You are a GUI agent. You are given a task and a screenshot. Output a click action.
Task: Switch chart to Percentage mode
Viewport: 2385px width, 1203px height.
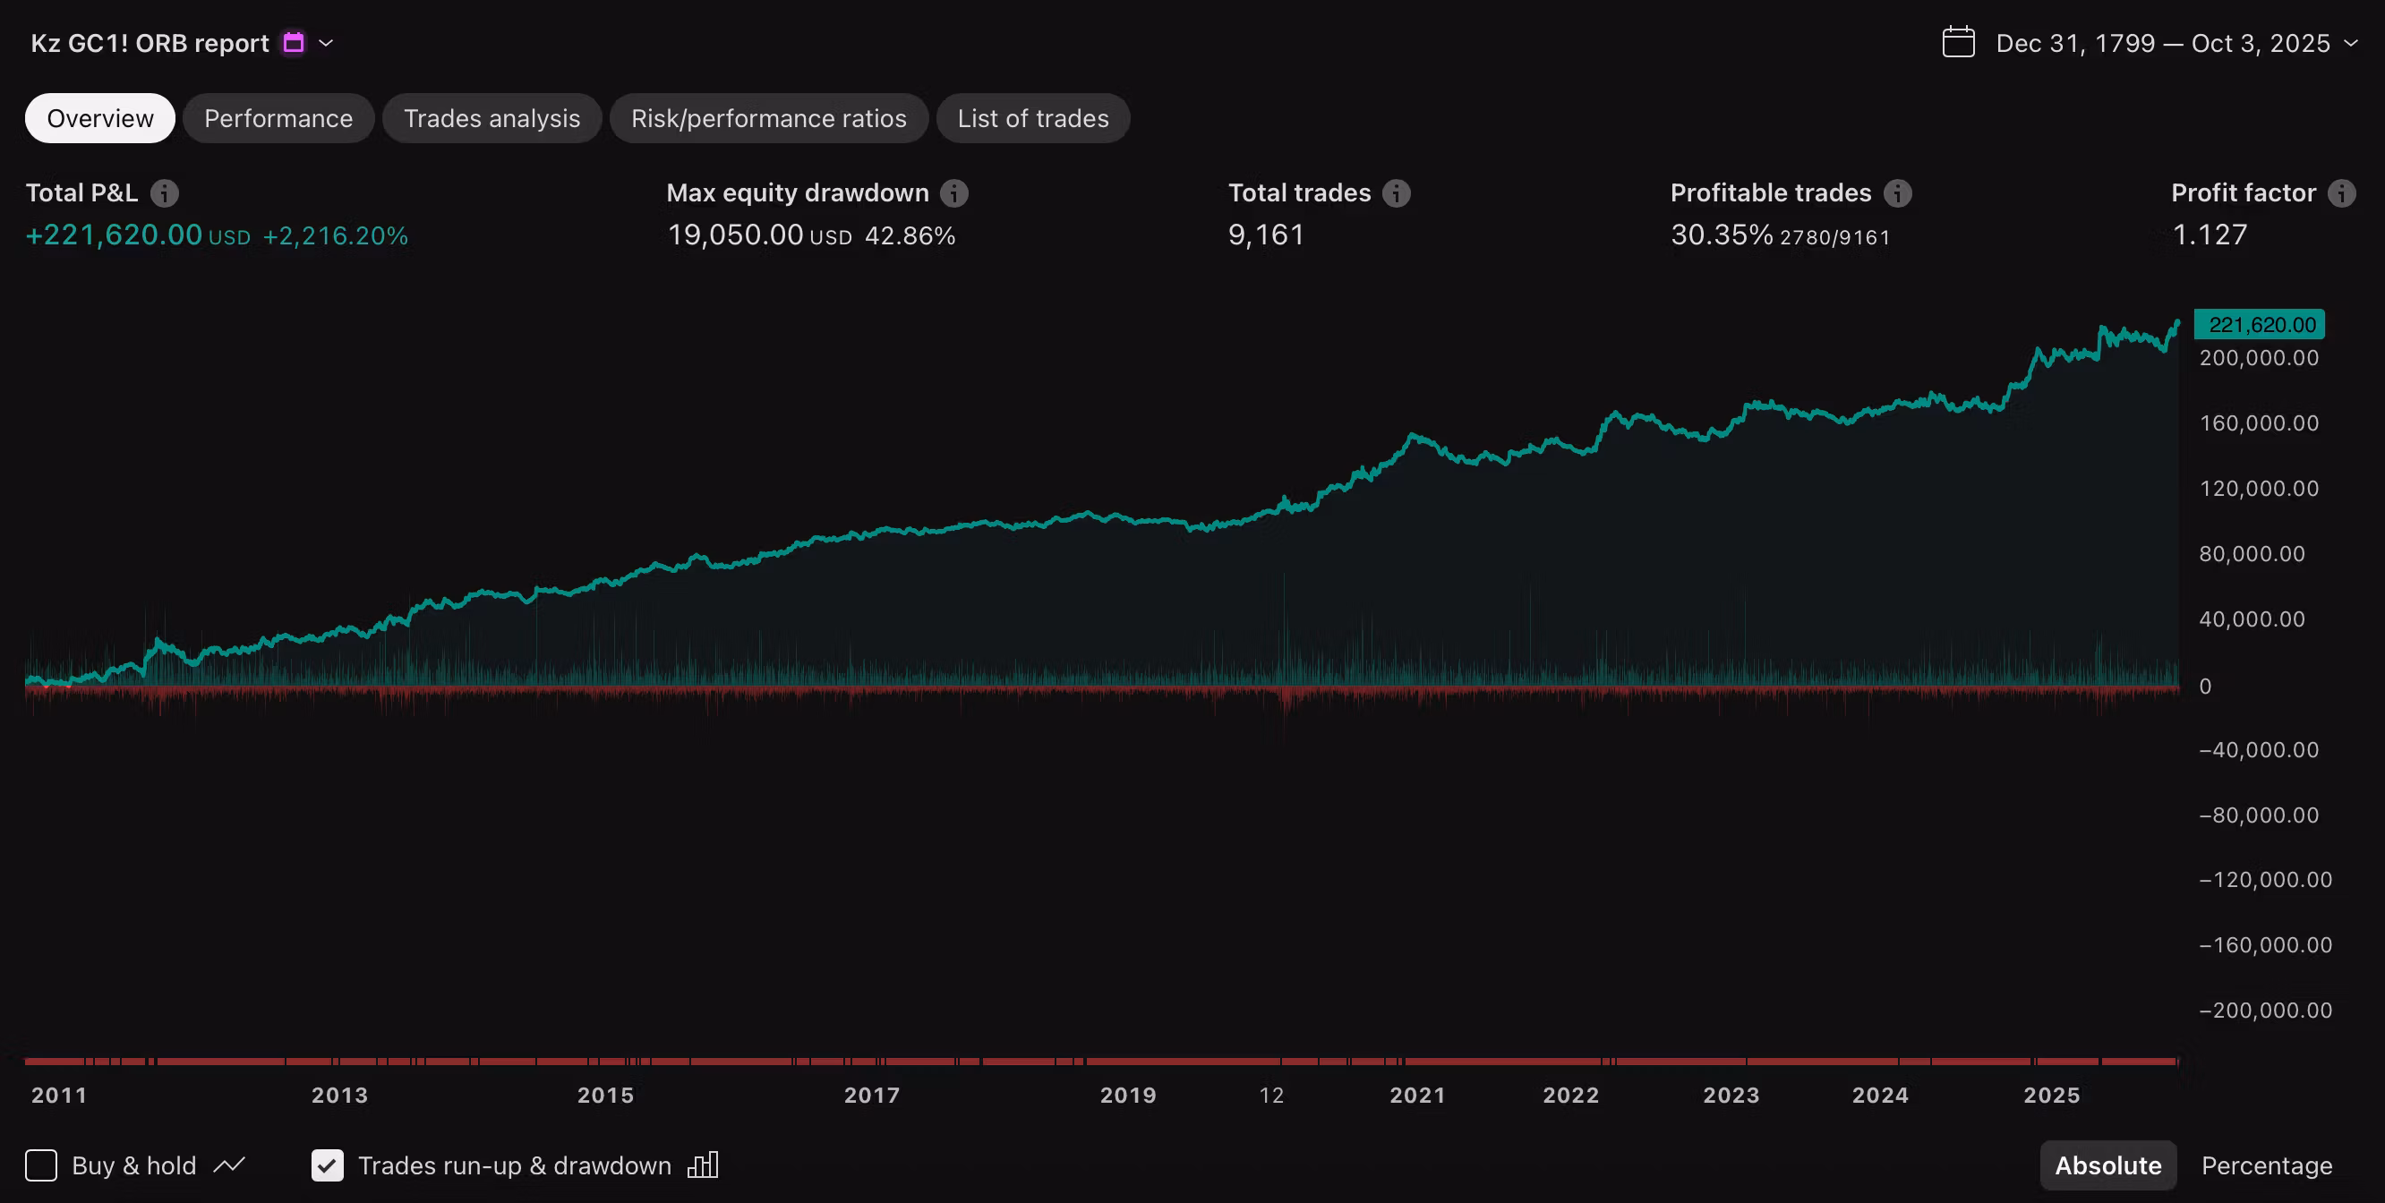(x=2267, y=1165)
